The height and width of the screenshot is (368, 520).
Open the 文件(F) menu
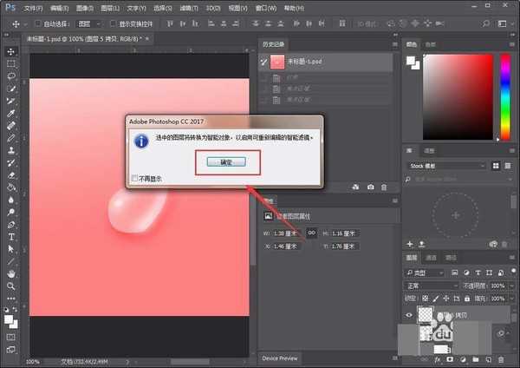point(33,7)
